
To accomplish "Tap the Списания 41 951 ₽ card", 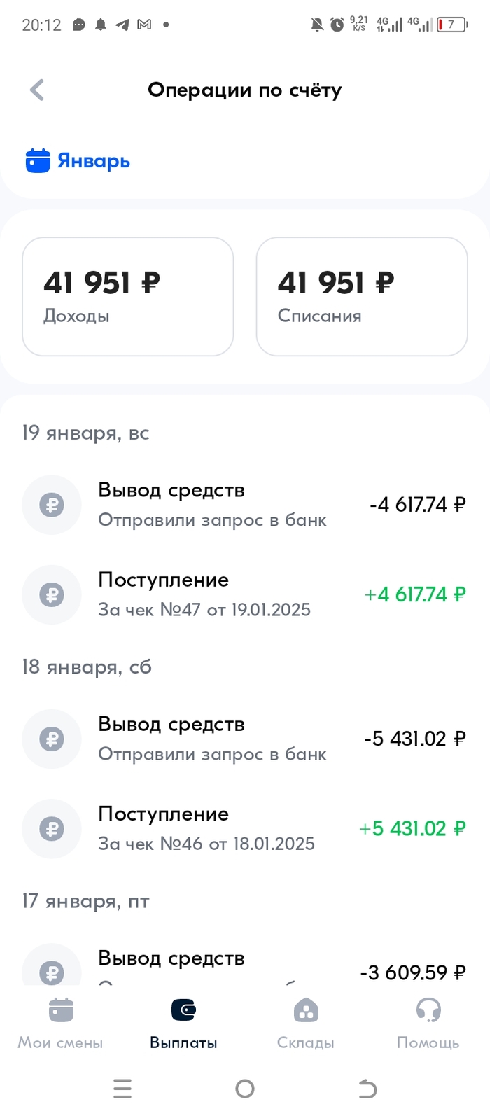I will 361,297.
